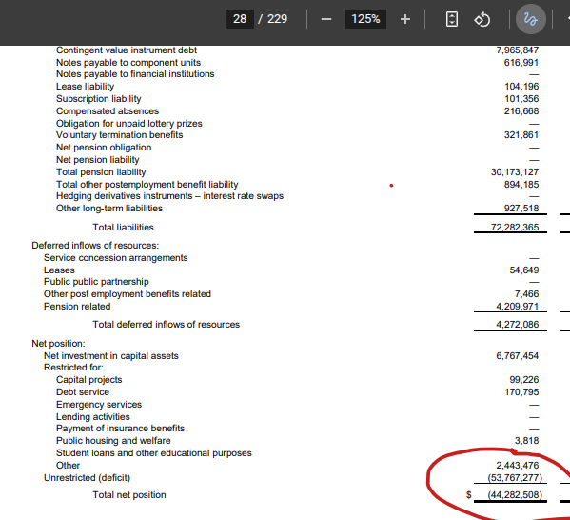Click the value 6,767,454

tap(518, 356)
